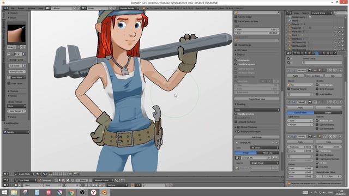Open the Physics properties tab icon
The height and width of the screenshot is (196, 349).
335,53
